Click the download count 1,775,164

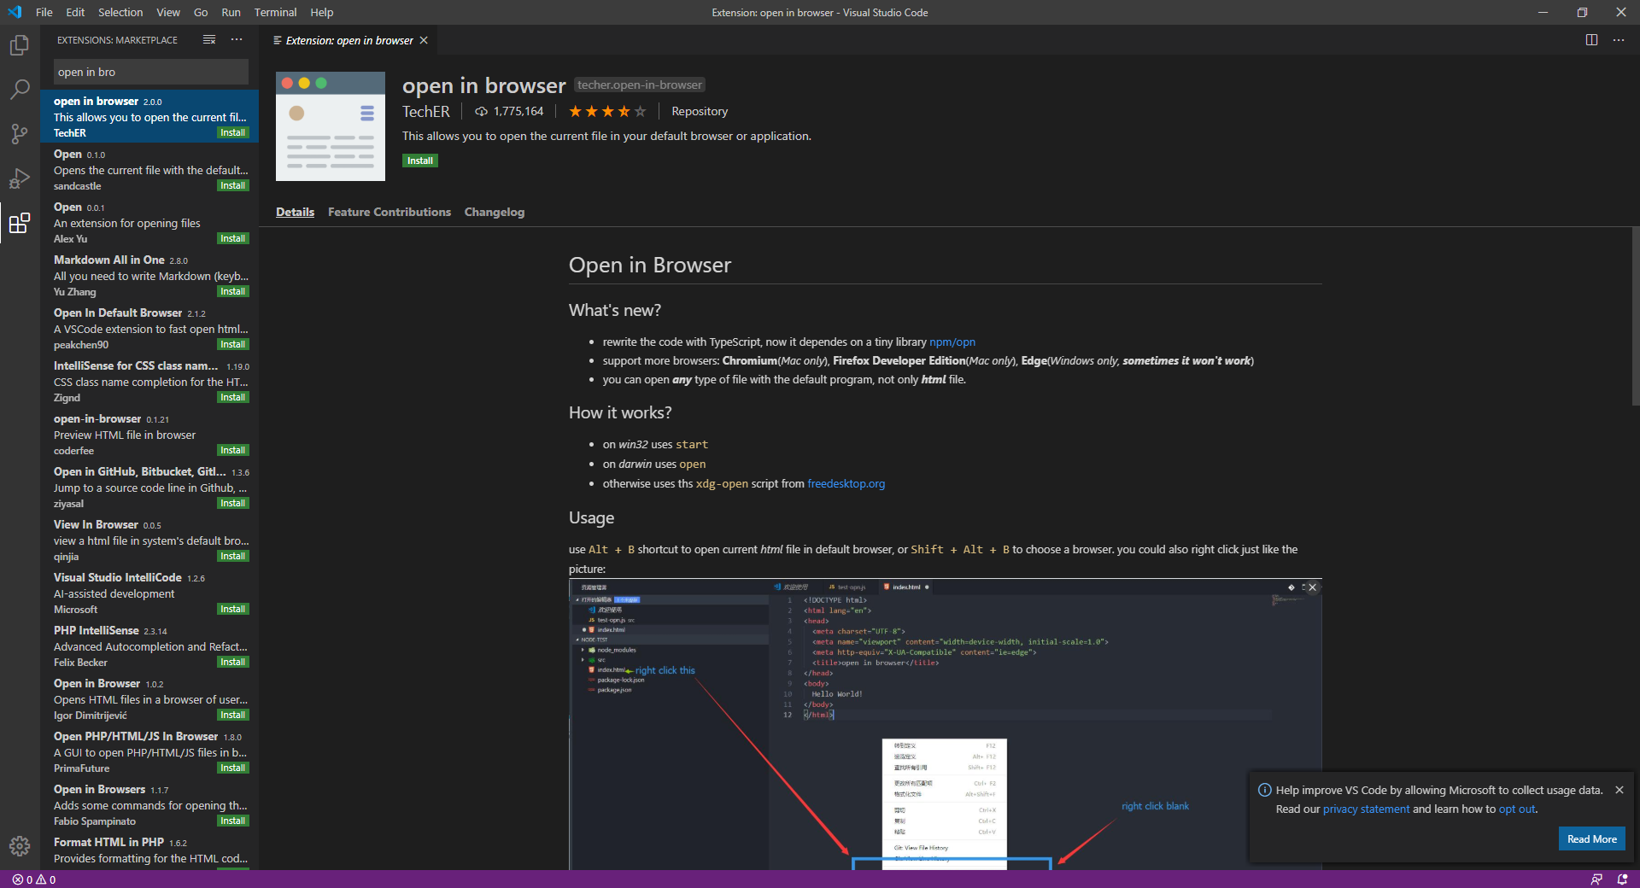tap(510, 111)
